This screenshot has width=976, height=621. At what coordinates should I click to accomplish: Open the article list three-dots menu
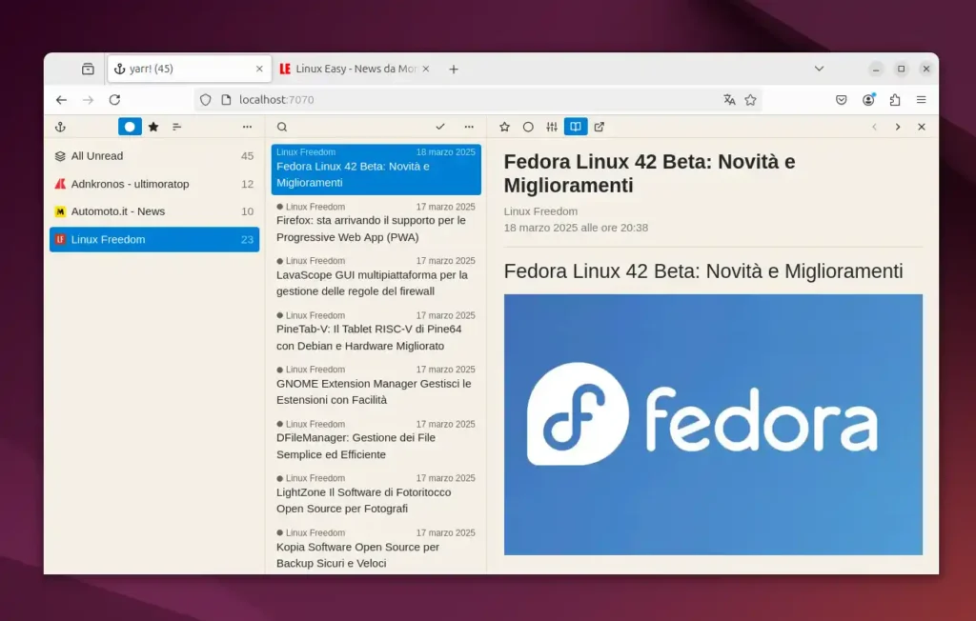(469, 127)
